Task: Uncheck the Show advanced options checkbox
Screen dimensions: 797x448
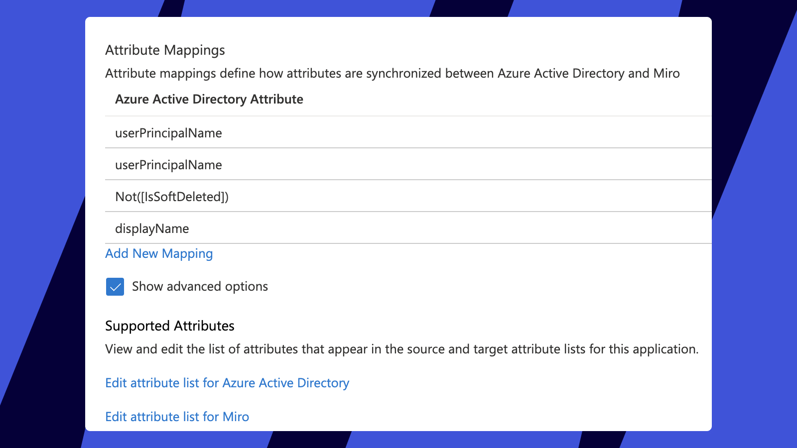Action: coord(115,287)
